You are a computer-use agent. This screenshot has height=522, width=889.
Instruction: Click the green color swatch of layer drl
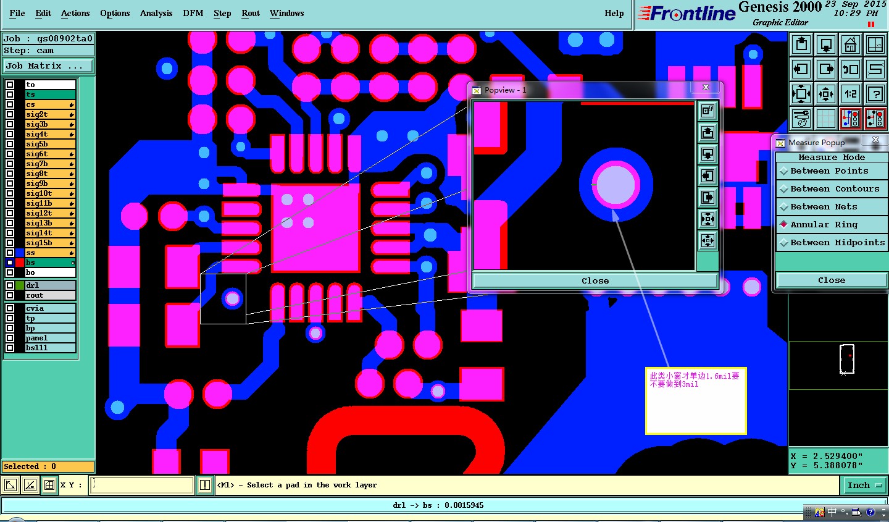pos(20,285)
